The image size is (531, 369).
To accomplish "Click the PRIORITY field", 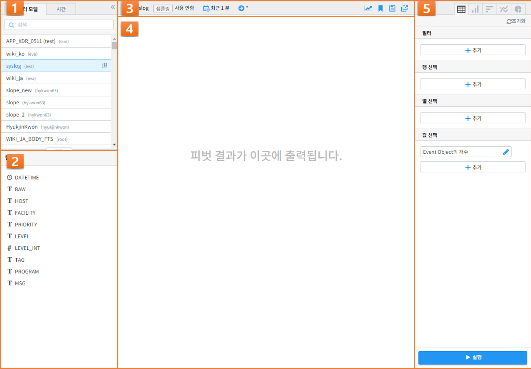I will pos(23,224).
